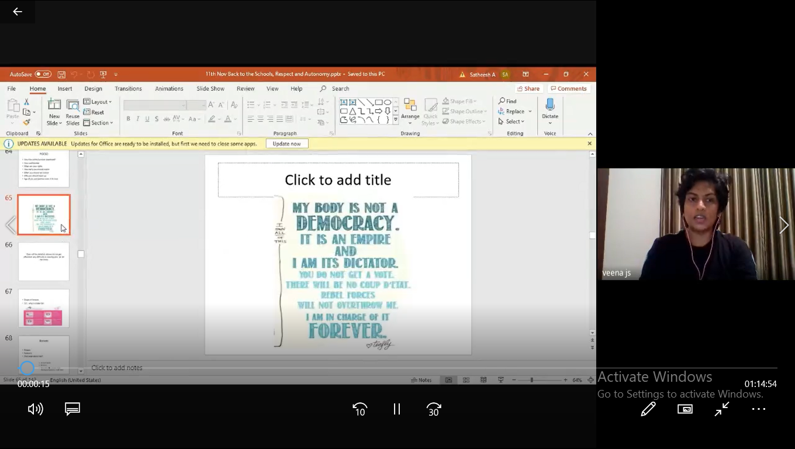Toggle Normal view button in status bar

point(448,380)
